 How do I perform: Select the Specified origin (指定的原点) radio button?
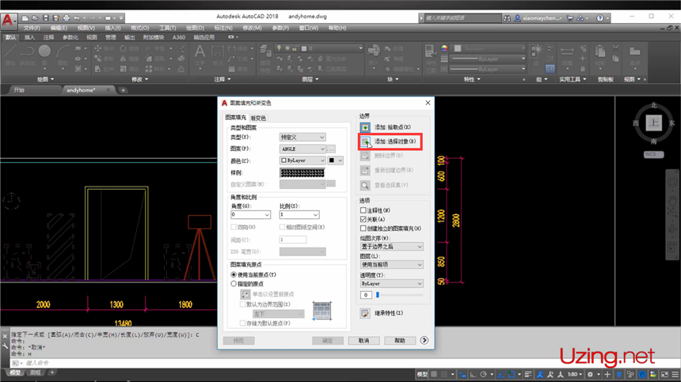pyautogui.click(x=233, y=283)
